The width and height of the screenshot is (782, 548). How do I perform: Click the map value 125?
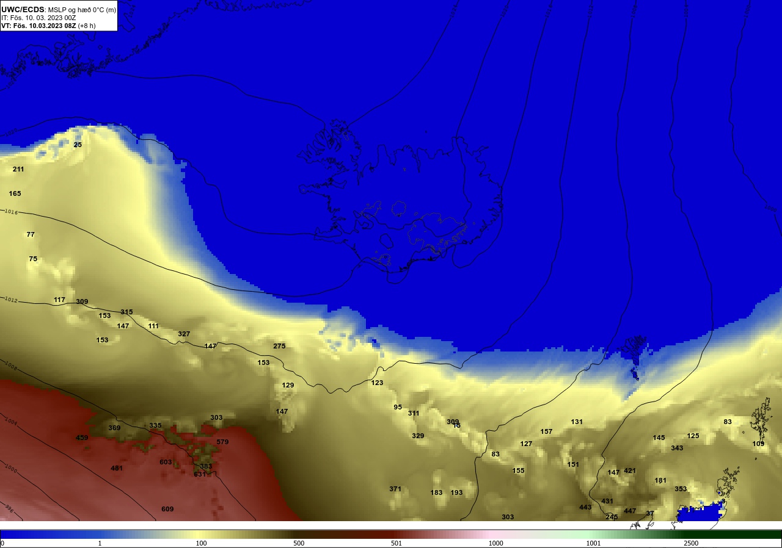point(693,436)
